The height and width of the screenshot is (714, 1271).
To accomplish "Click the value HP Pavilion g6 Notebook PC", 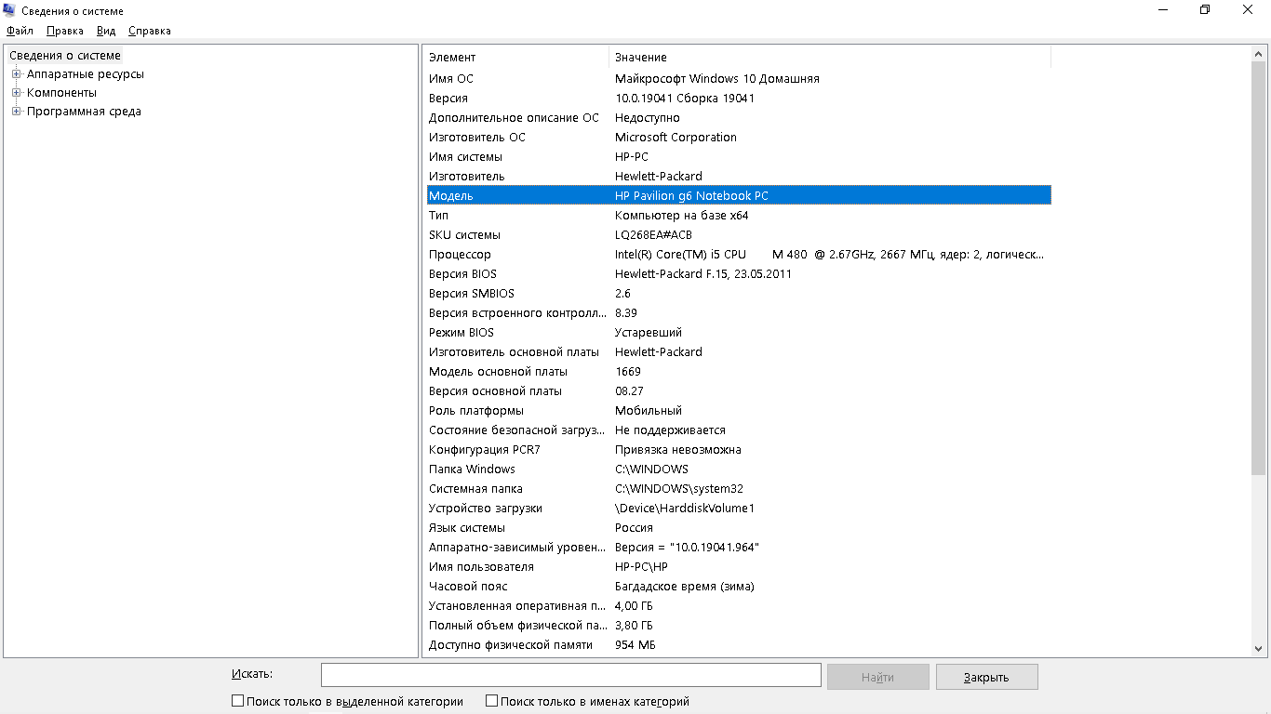I will [692, 196].
